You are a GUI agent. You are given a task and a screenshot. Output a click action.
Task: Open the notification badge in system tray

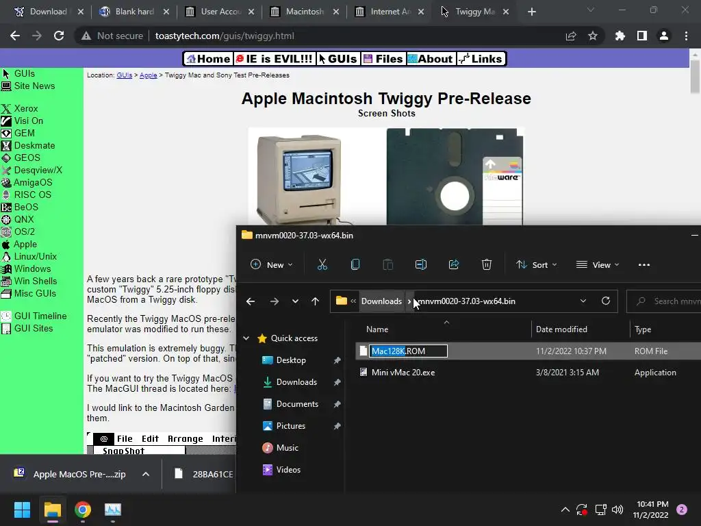(x=682, y=510)
